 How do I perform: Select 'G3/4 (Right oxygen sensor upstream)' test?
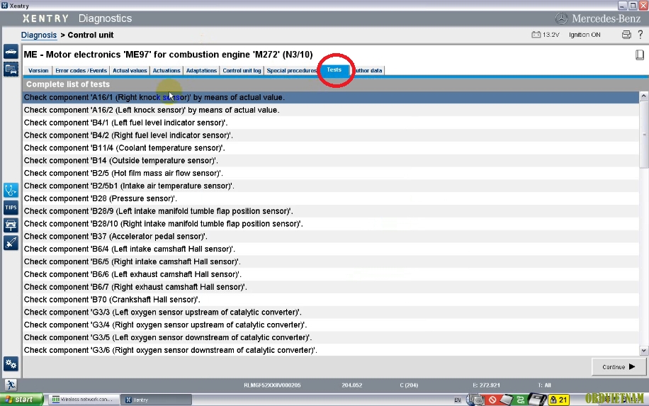tap(331, 325)
